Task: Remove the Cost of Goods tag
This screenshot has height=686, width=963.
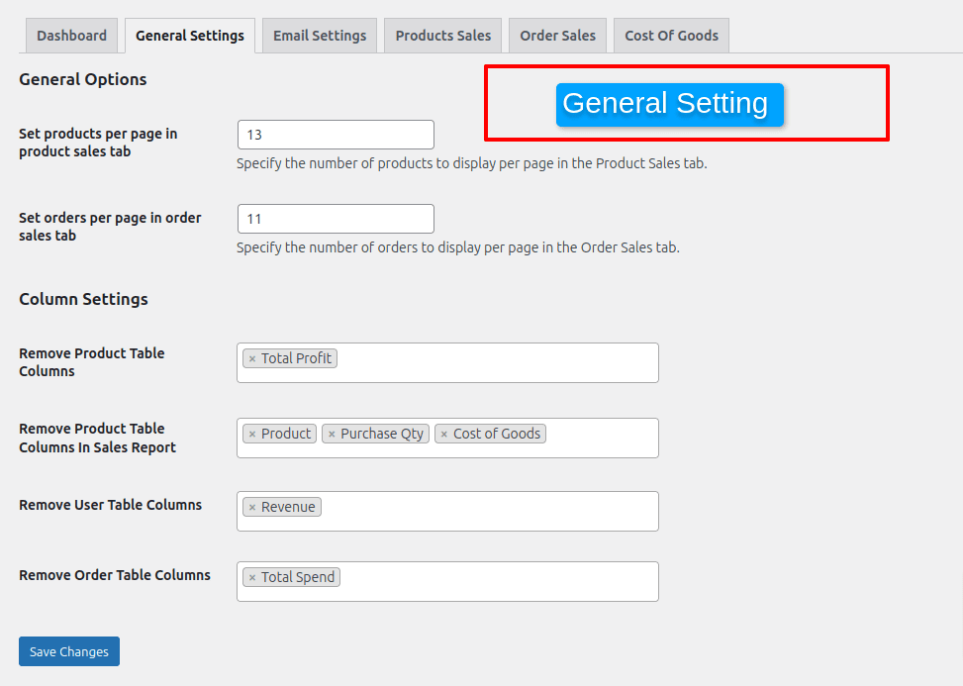Action: click(444, 435)
